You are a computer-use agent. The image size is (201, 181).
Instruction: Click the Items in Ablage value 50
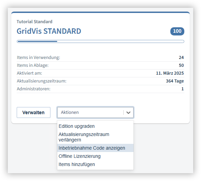(181, 65)
